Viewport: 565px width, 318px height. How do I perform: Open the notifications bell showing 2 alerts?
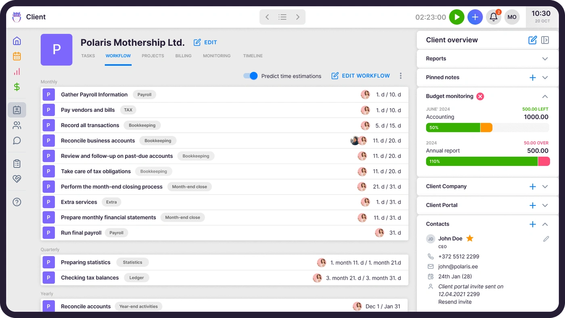[x=493, y=17]
